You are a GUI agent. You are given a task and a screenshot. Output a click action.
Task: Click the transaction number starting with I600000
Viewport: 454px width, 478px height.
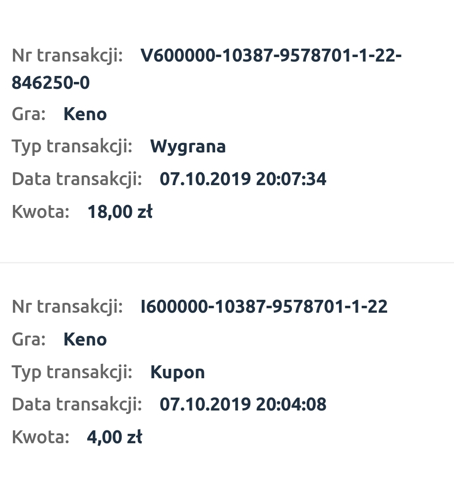pyautogui.click(x=264, y=306)
